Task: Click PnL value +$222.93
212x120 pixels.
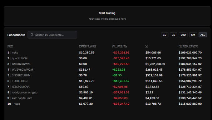Action: pyautogui.click(x=119, y=70)
